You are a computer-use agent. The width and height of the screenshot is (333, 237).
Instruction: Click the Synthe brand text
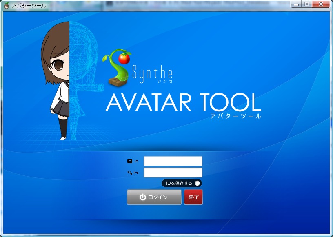(x=153, y=74)
